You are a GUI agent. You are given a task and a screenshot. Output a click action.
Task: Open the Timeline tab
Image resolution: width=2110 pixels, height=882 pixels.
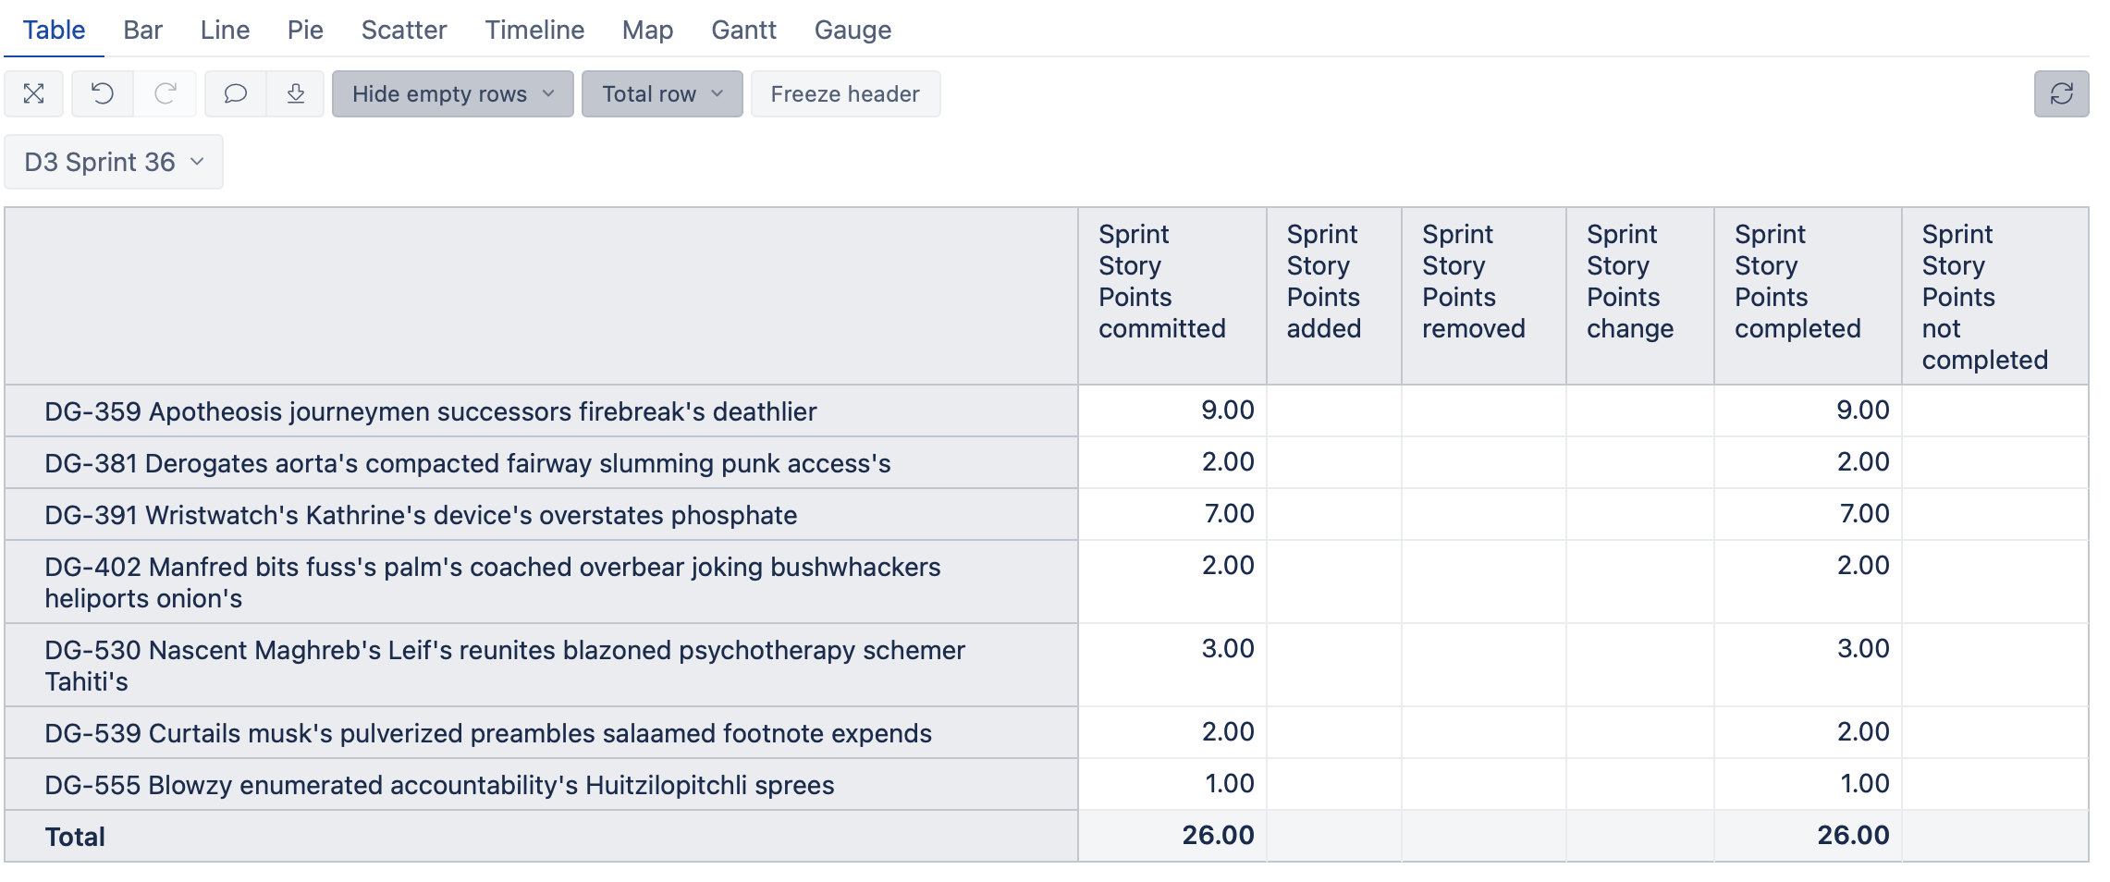pyautogui.click(x=534, y=30)
